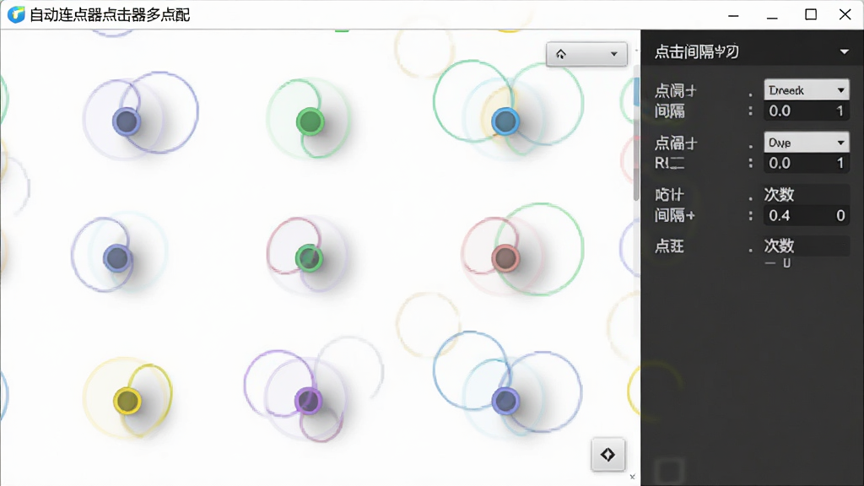Maximize the auto clicker window

[x=811, y=14]
